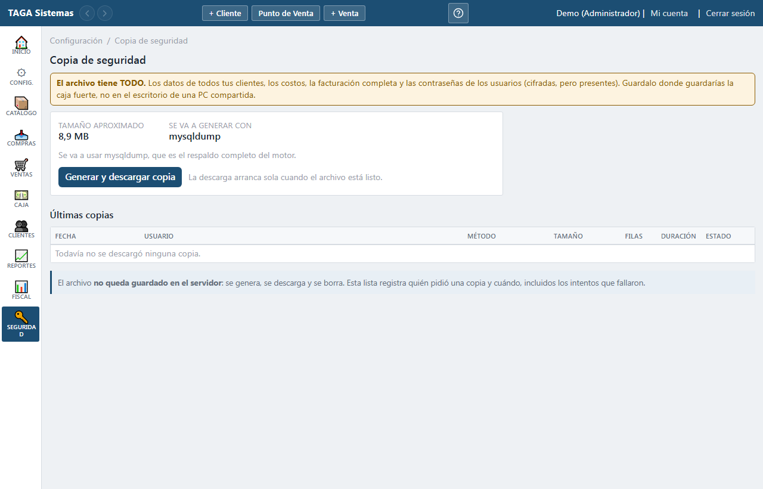Viewport: 763px width, 489px height.
Task: Click the Configuración breadcrumb
Action: pos(76,41)
